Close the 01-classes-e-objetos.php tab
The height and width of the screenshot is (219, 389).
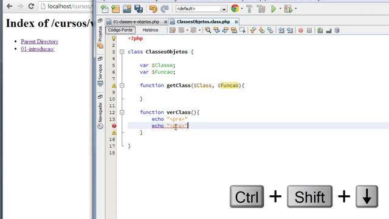(165, 22)
